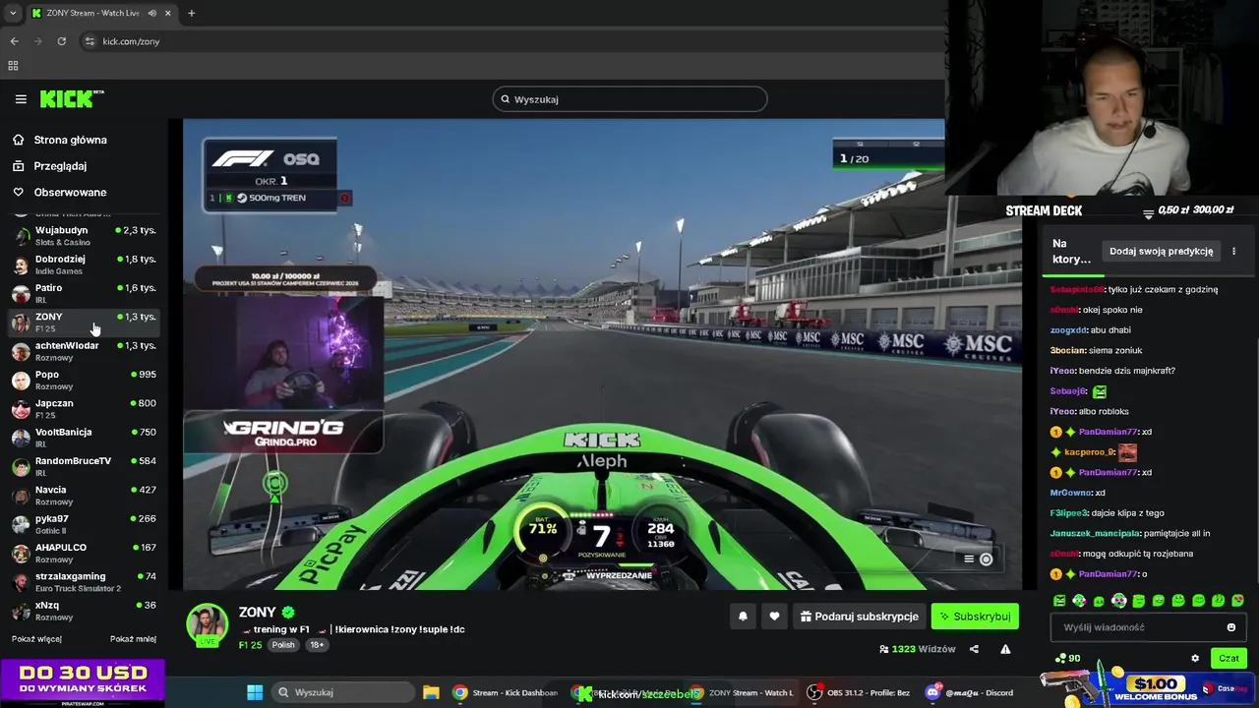Collapse list with Pokaż mniej
This screenshot has width=1259, height=708.
(133, 639)
